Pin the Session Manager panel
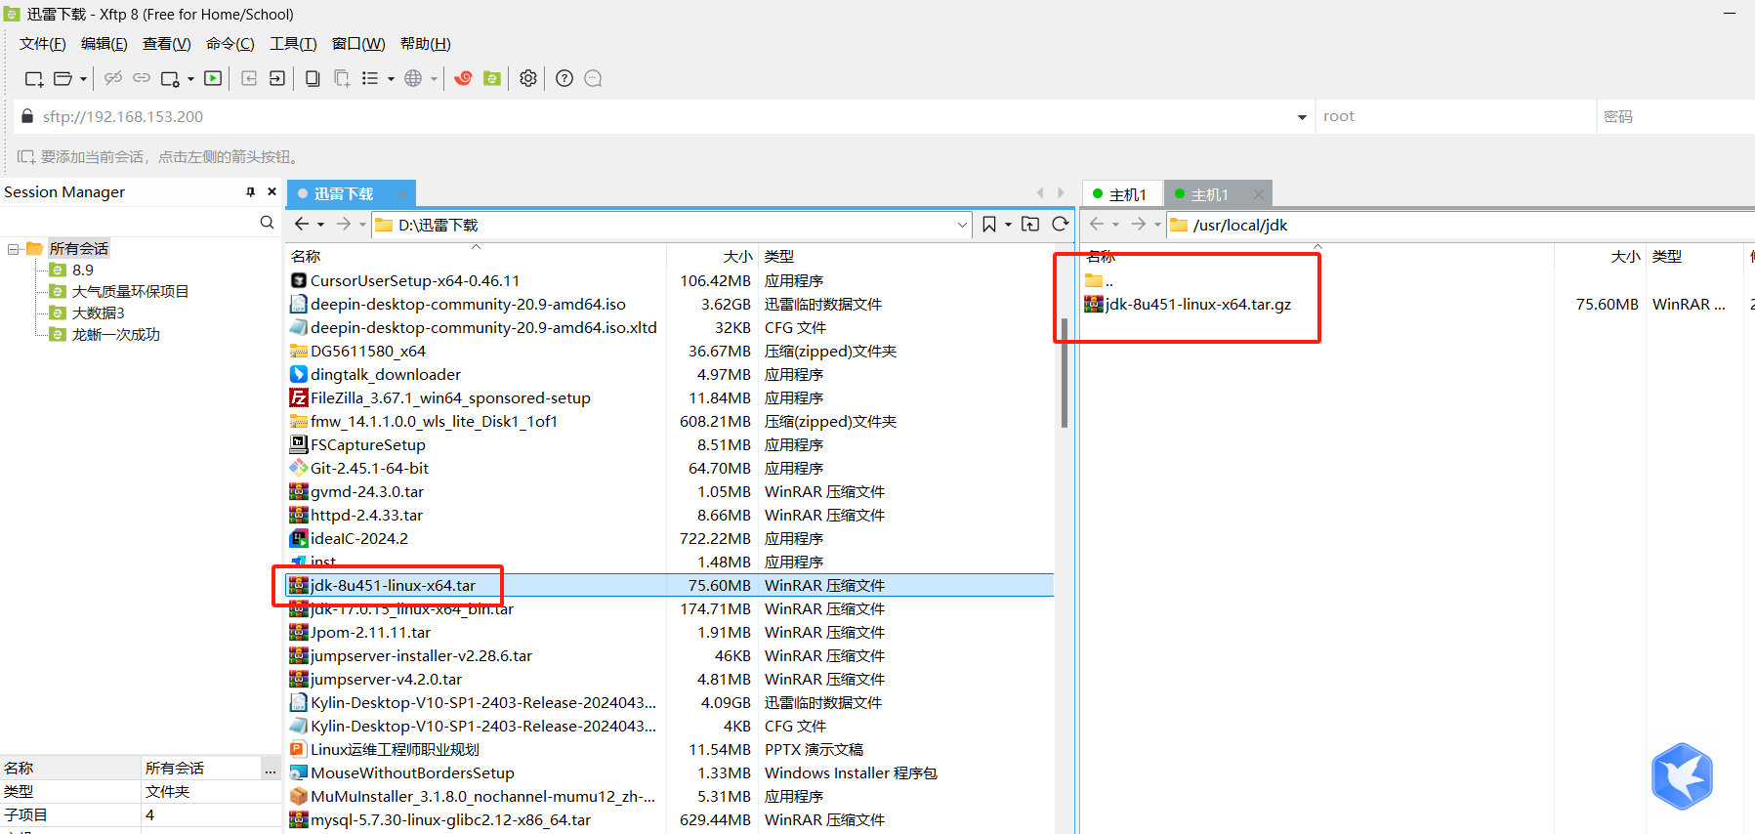 pos(251,192)
